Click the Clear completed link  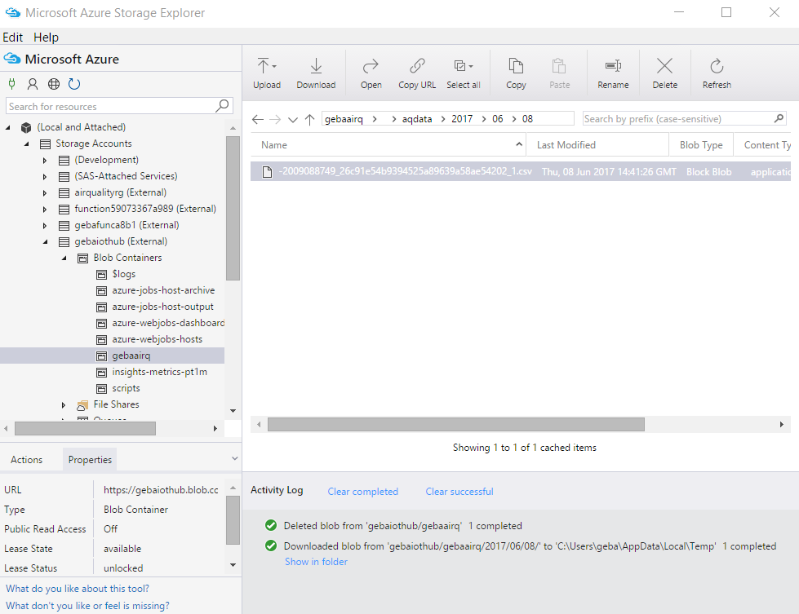click(x=362, y=492)
